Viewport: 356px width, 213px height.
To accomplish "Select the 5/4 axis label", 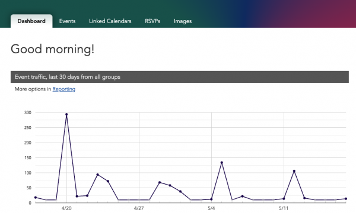I will coord(211,208).
